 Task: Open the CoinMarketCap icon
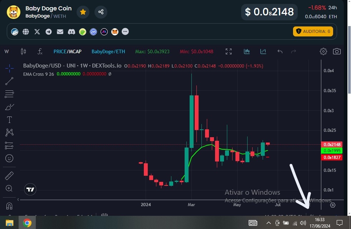93,32
